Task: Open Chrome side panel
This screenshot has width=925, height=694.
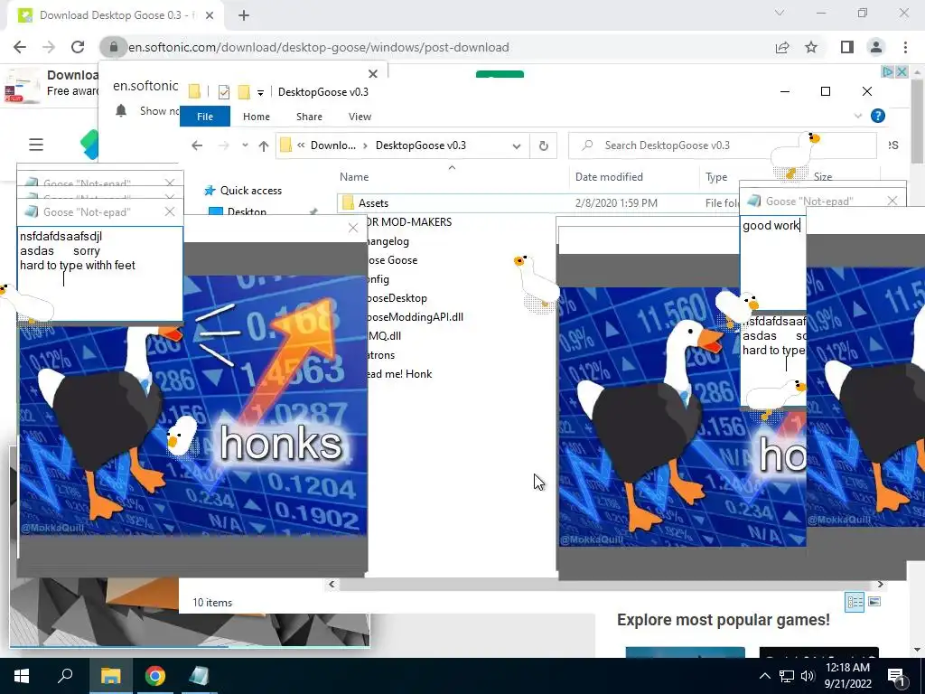Action: coord(847,47)
